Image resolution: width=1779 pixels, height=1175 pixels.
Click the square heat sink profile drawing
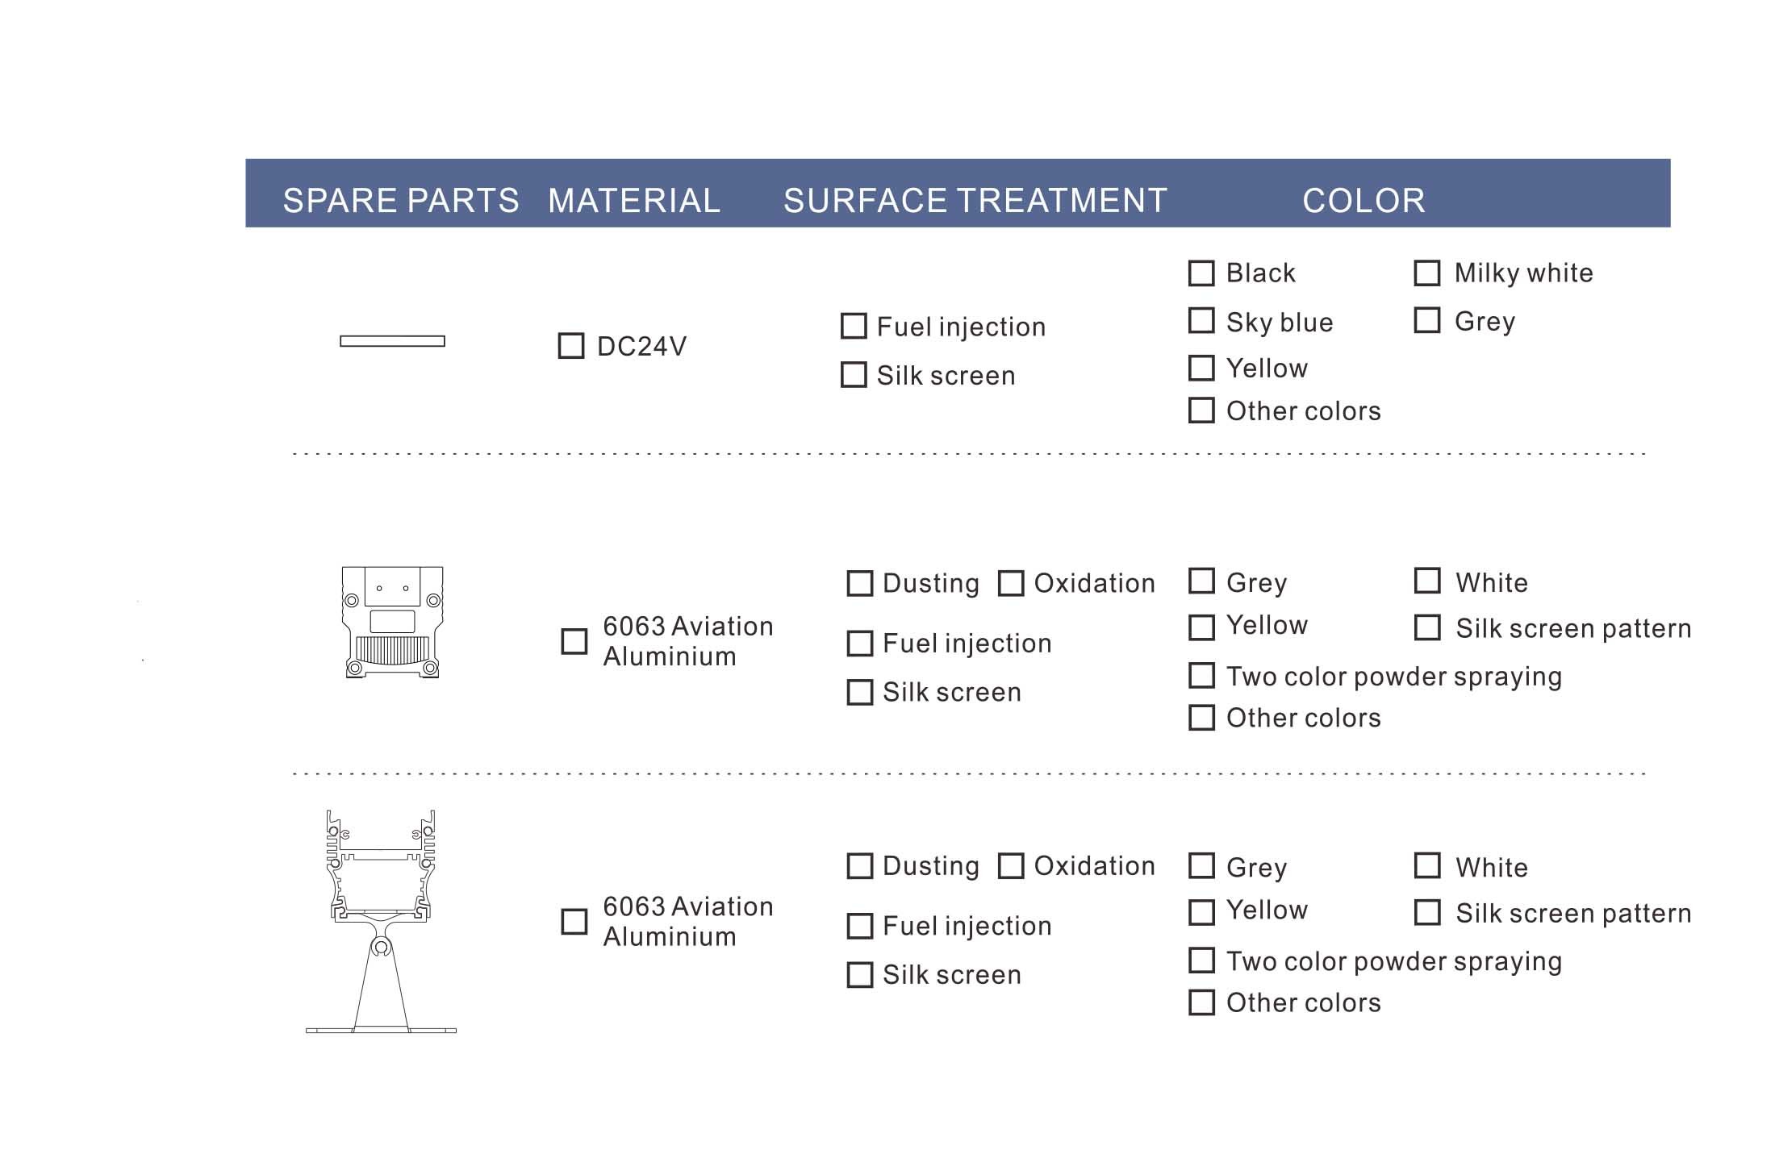[x=392, y=622]
